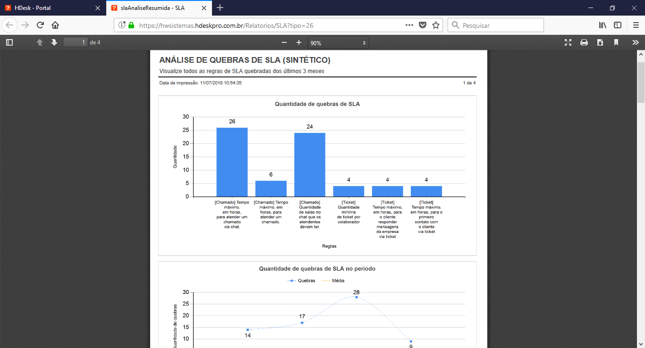Go to next PDF page
The image size is (645, 348).
(54, 42)
